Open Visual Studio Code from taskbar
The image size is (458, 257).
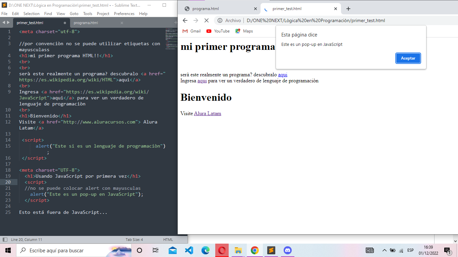pyautogui.click(x=189, y=250)
